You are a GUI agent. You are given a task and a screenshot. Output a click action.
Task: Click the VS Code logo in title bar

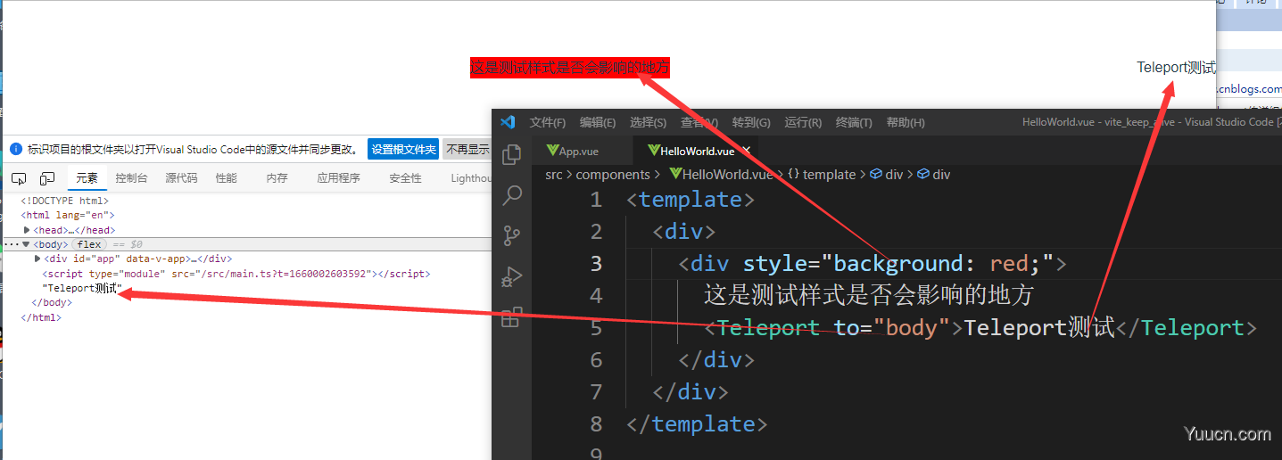[508, 122]
